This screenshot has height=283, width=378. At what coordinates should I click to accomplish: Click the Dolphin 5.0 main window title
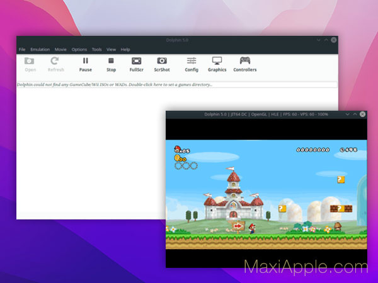tap(177, 40)
